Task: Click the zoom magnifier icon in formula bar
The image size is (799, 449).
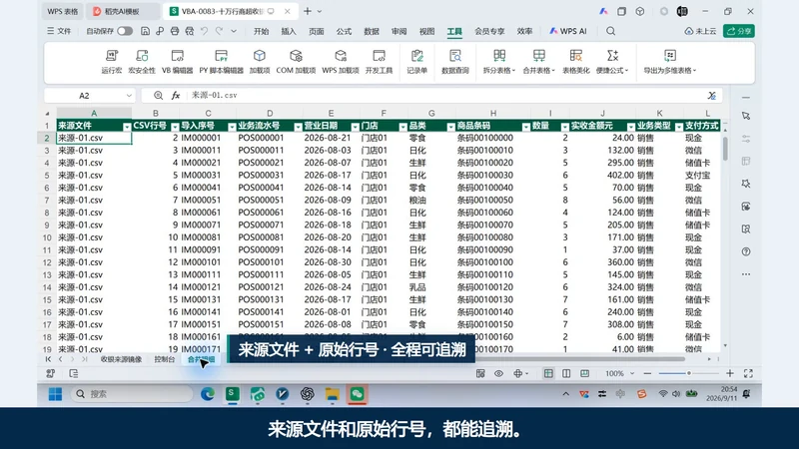Action: point(159,95)
